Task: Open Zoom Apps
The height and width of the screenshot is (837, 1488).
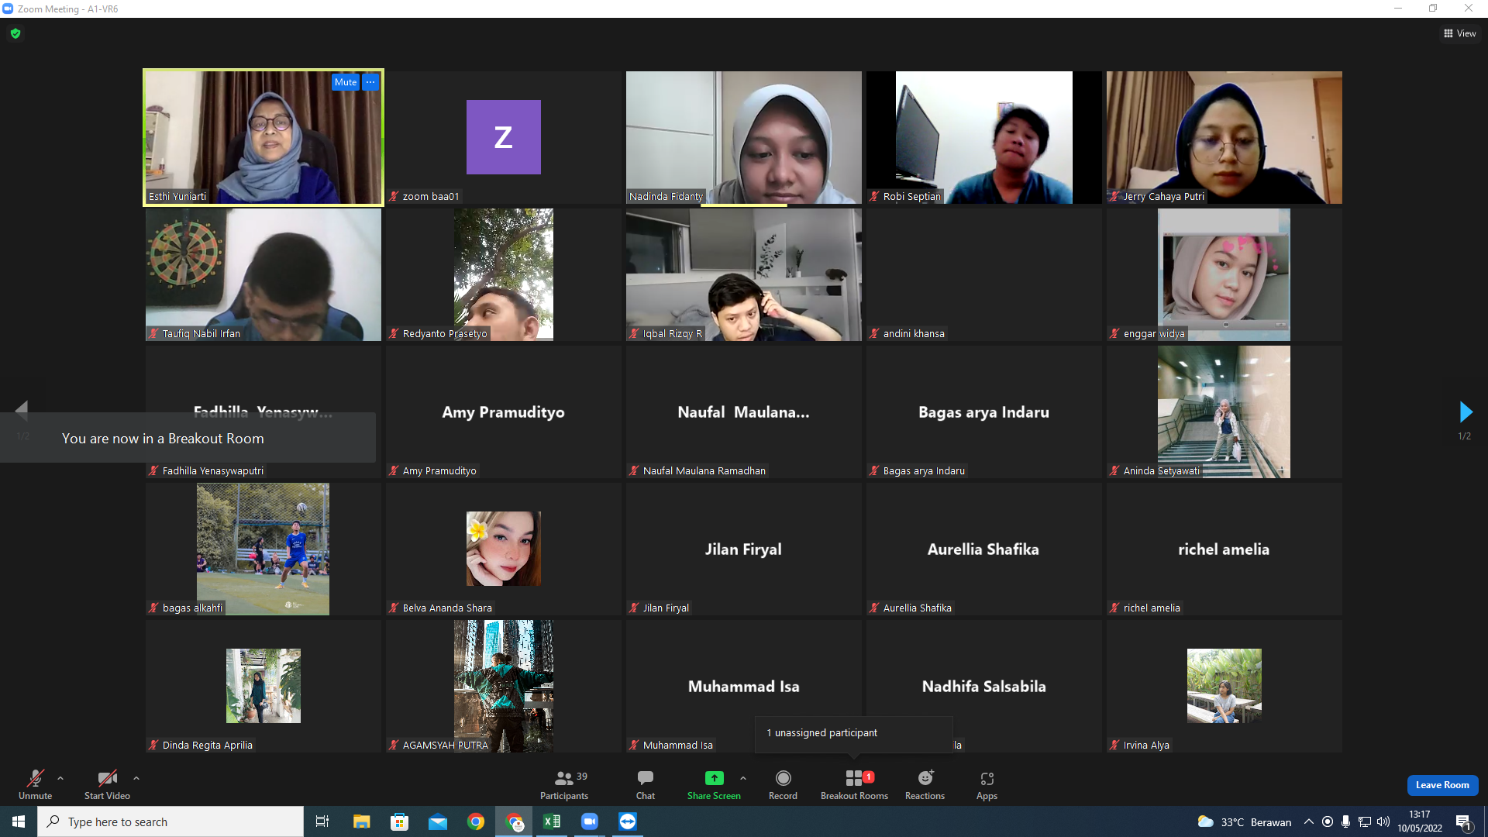Action: [x=987, y=784]
